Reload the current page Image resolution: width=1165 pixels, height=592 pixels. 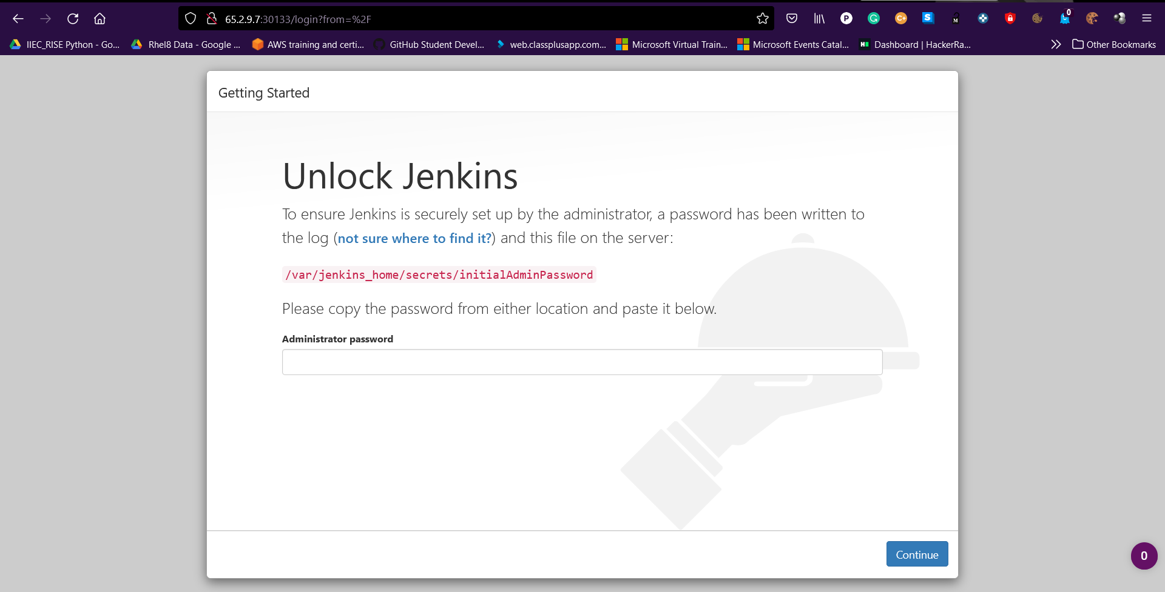click(x=73, y=19)
